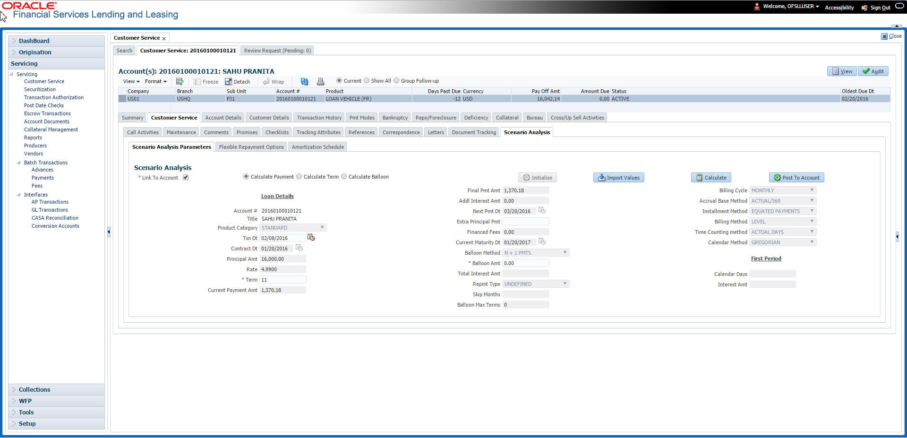Open the Format dropdown menu
907x438 pixels.
(x=155, y=82)
